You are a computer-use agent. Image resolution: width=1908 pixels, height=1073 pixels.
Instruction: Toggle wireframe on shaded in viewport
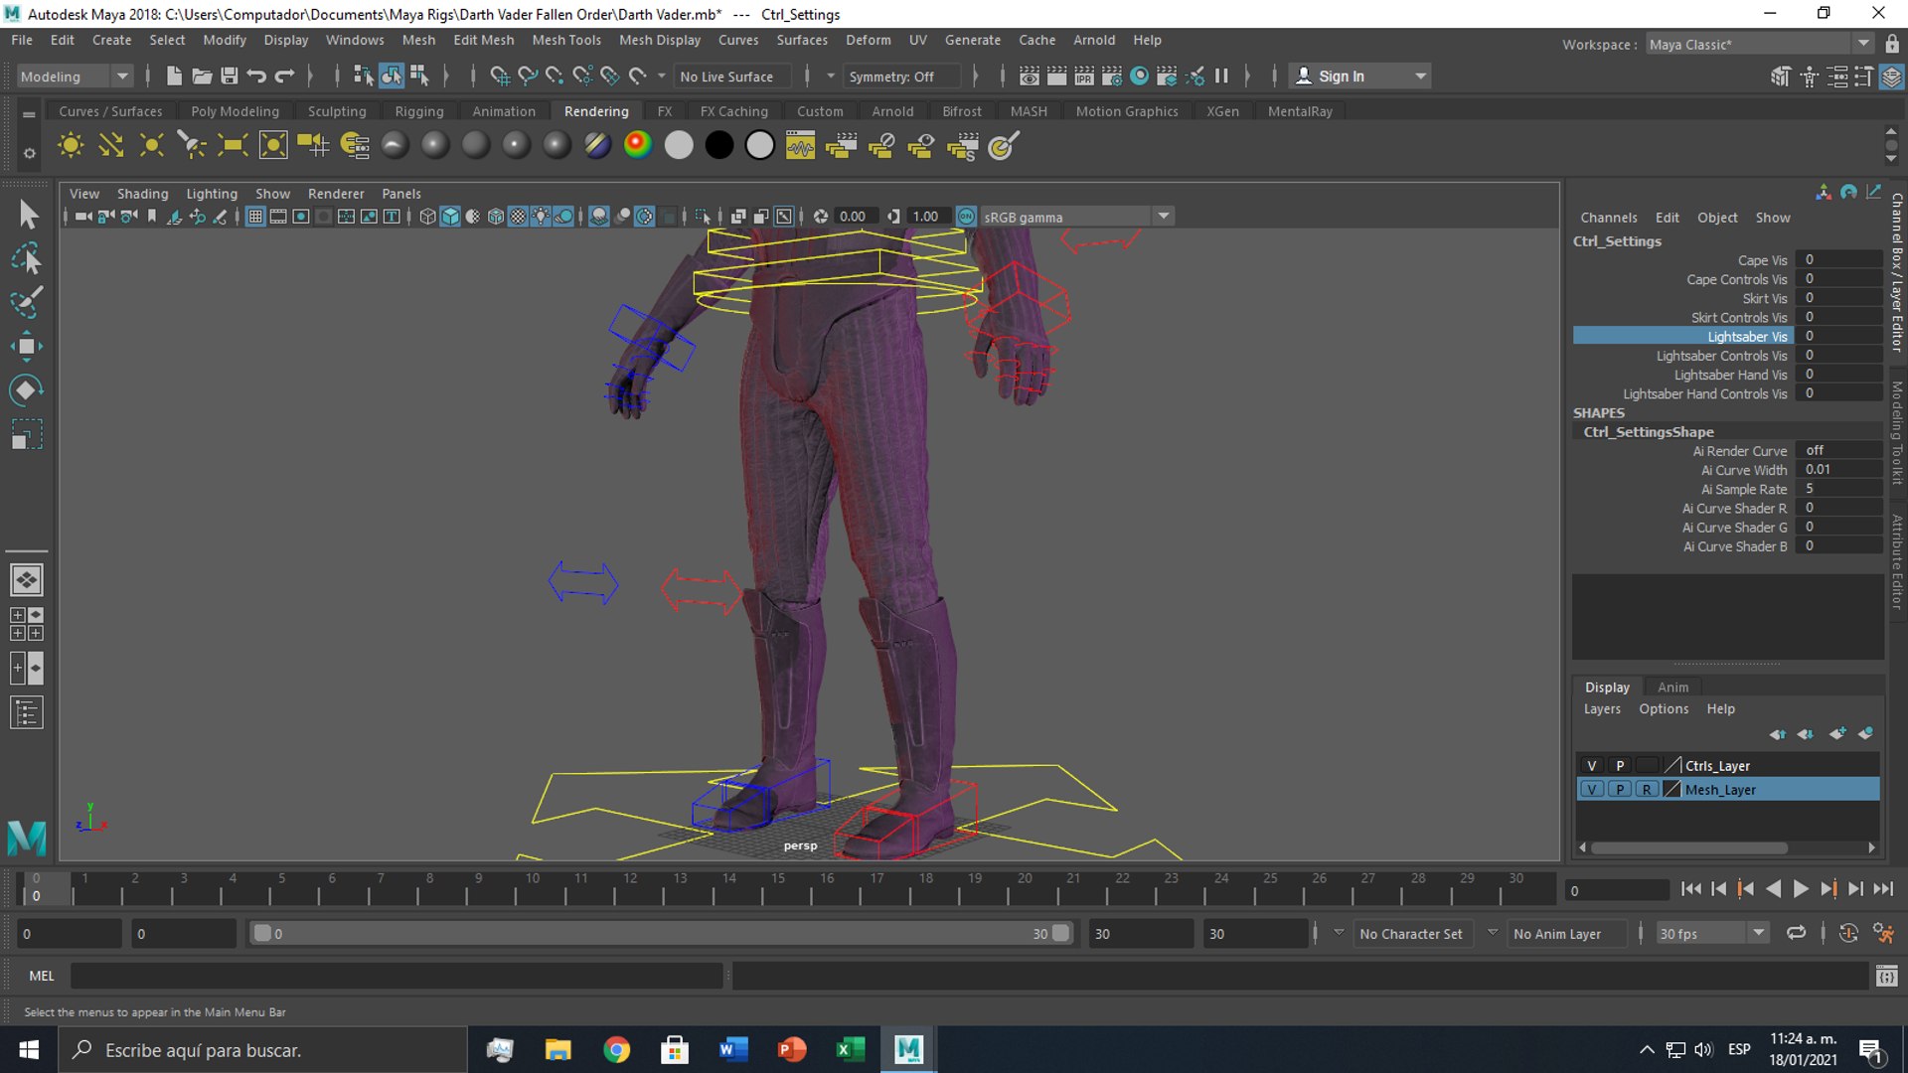496,217
